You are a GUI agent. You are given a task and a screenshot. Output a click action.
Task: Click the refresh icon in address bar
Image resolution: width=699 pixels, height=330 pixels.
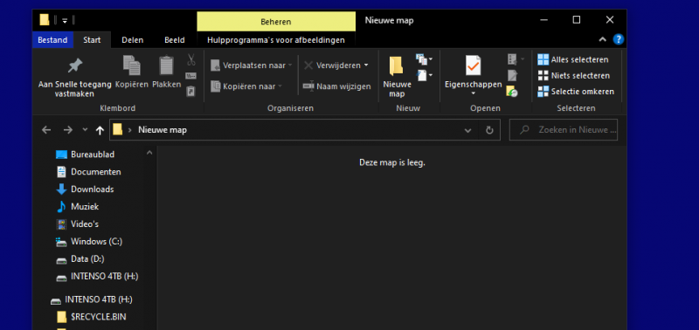489,130
